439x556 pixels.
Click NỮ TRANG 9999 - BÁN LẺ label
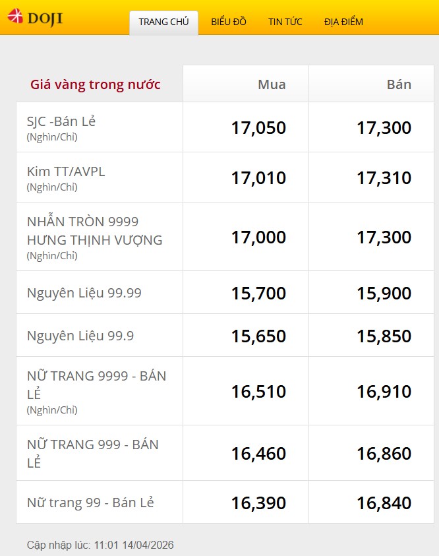point(96,385)
